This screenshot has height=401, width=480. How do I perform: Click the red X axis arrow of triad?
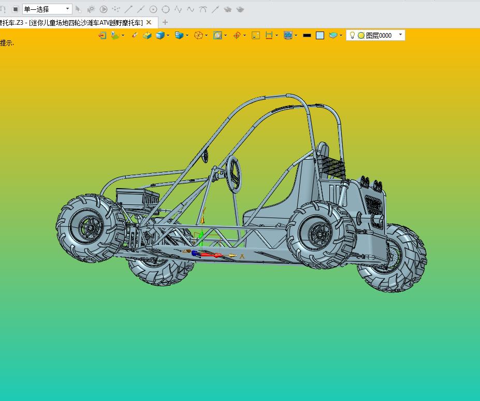tap(211, 255)
